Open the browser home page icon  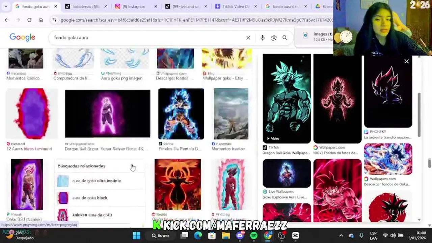(x=41, y=20)
